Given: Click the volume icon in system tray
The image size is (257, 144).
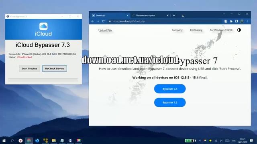Looking at the screenshot, I should point(221,140).
